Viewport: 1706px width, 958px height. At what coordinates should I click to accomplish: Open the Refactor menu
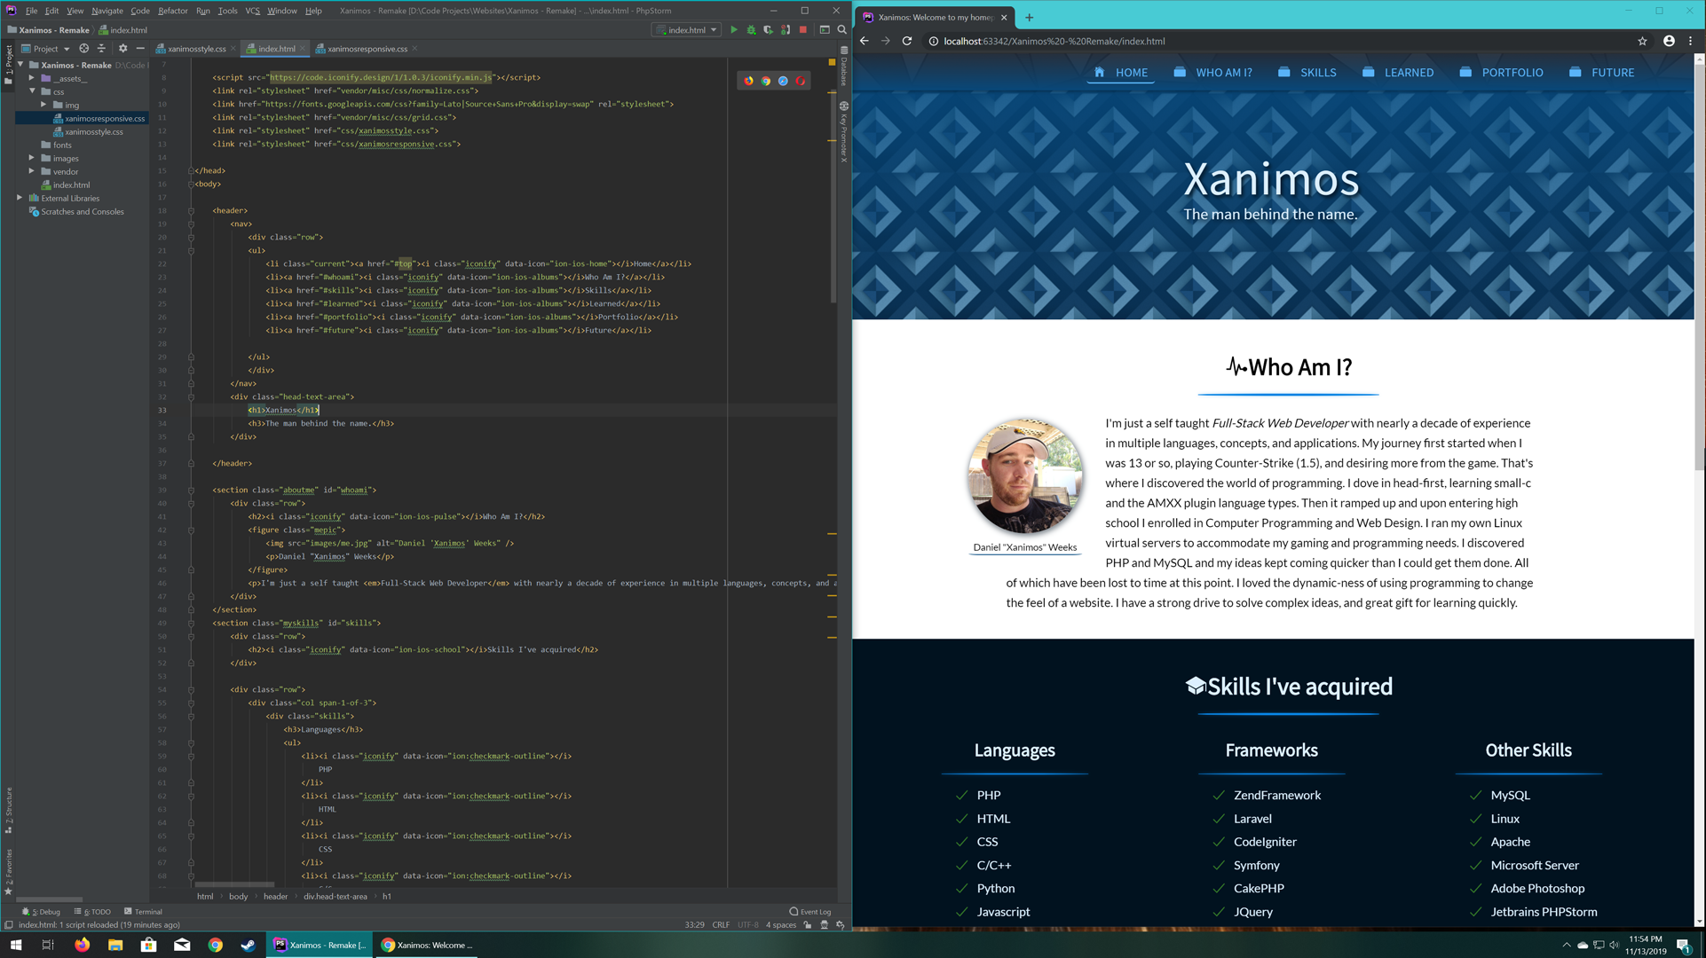point(172,11)
